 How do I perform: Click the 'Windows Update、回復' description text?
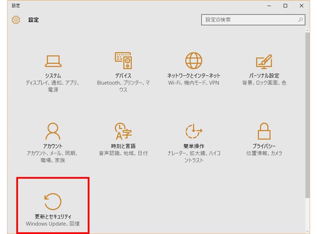[x=53, y=224]
